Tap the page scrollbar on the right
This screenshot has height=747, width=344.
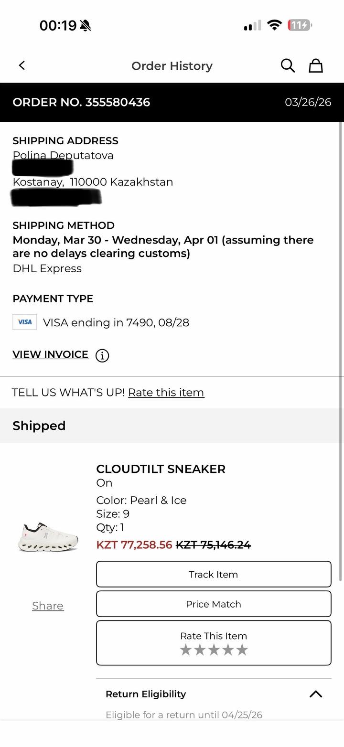click(341, 334)
